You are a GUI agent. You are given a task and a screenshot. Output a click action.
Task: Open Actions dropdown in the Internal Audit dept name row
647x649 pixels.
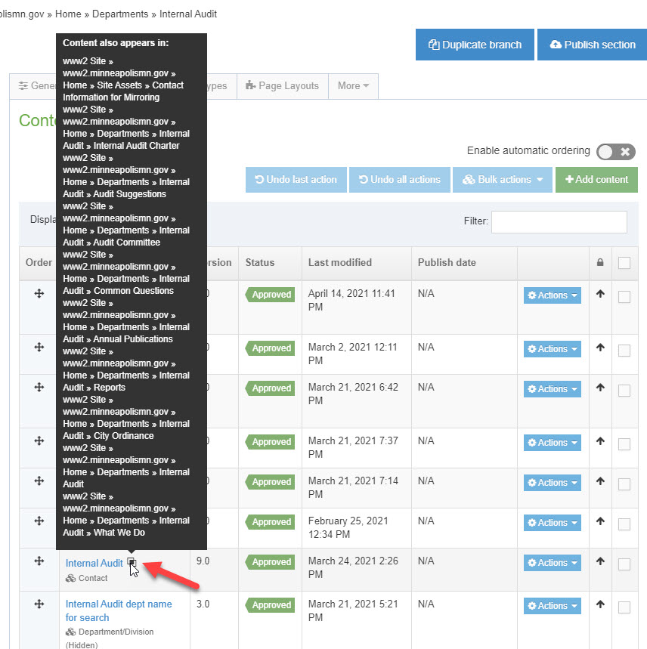553,606
